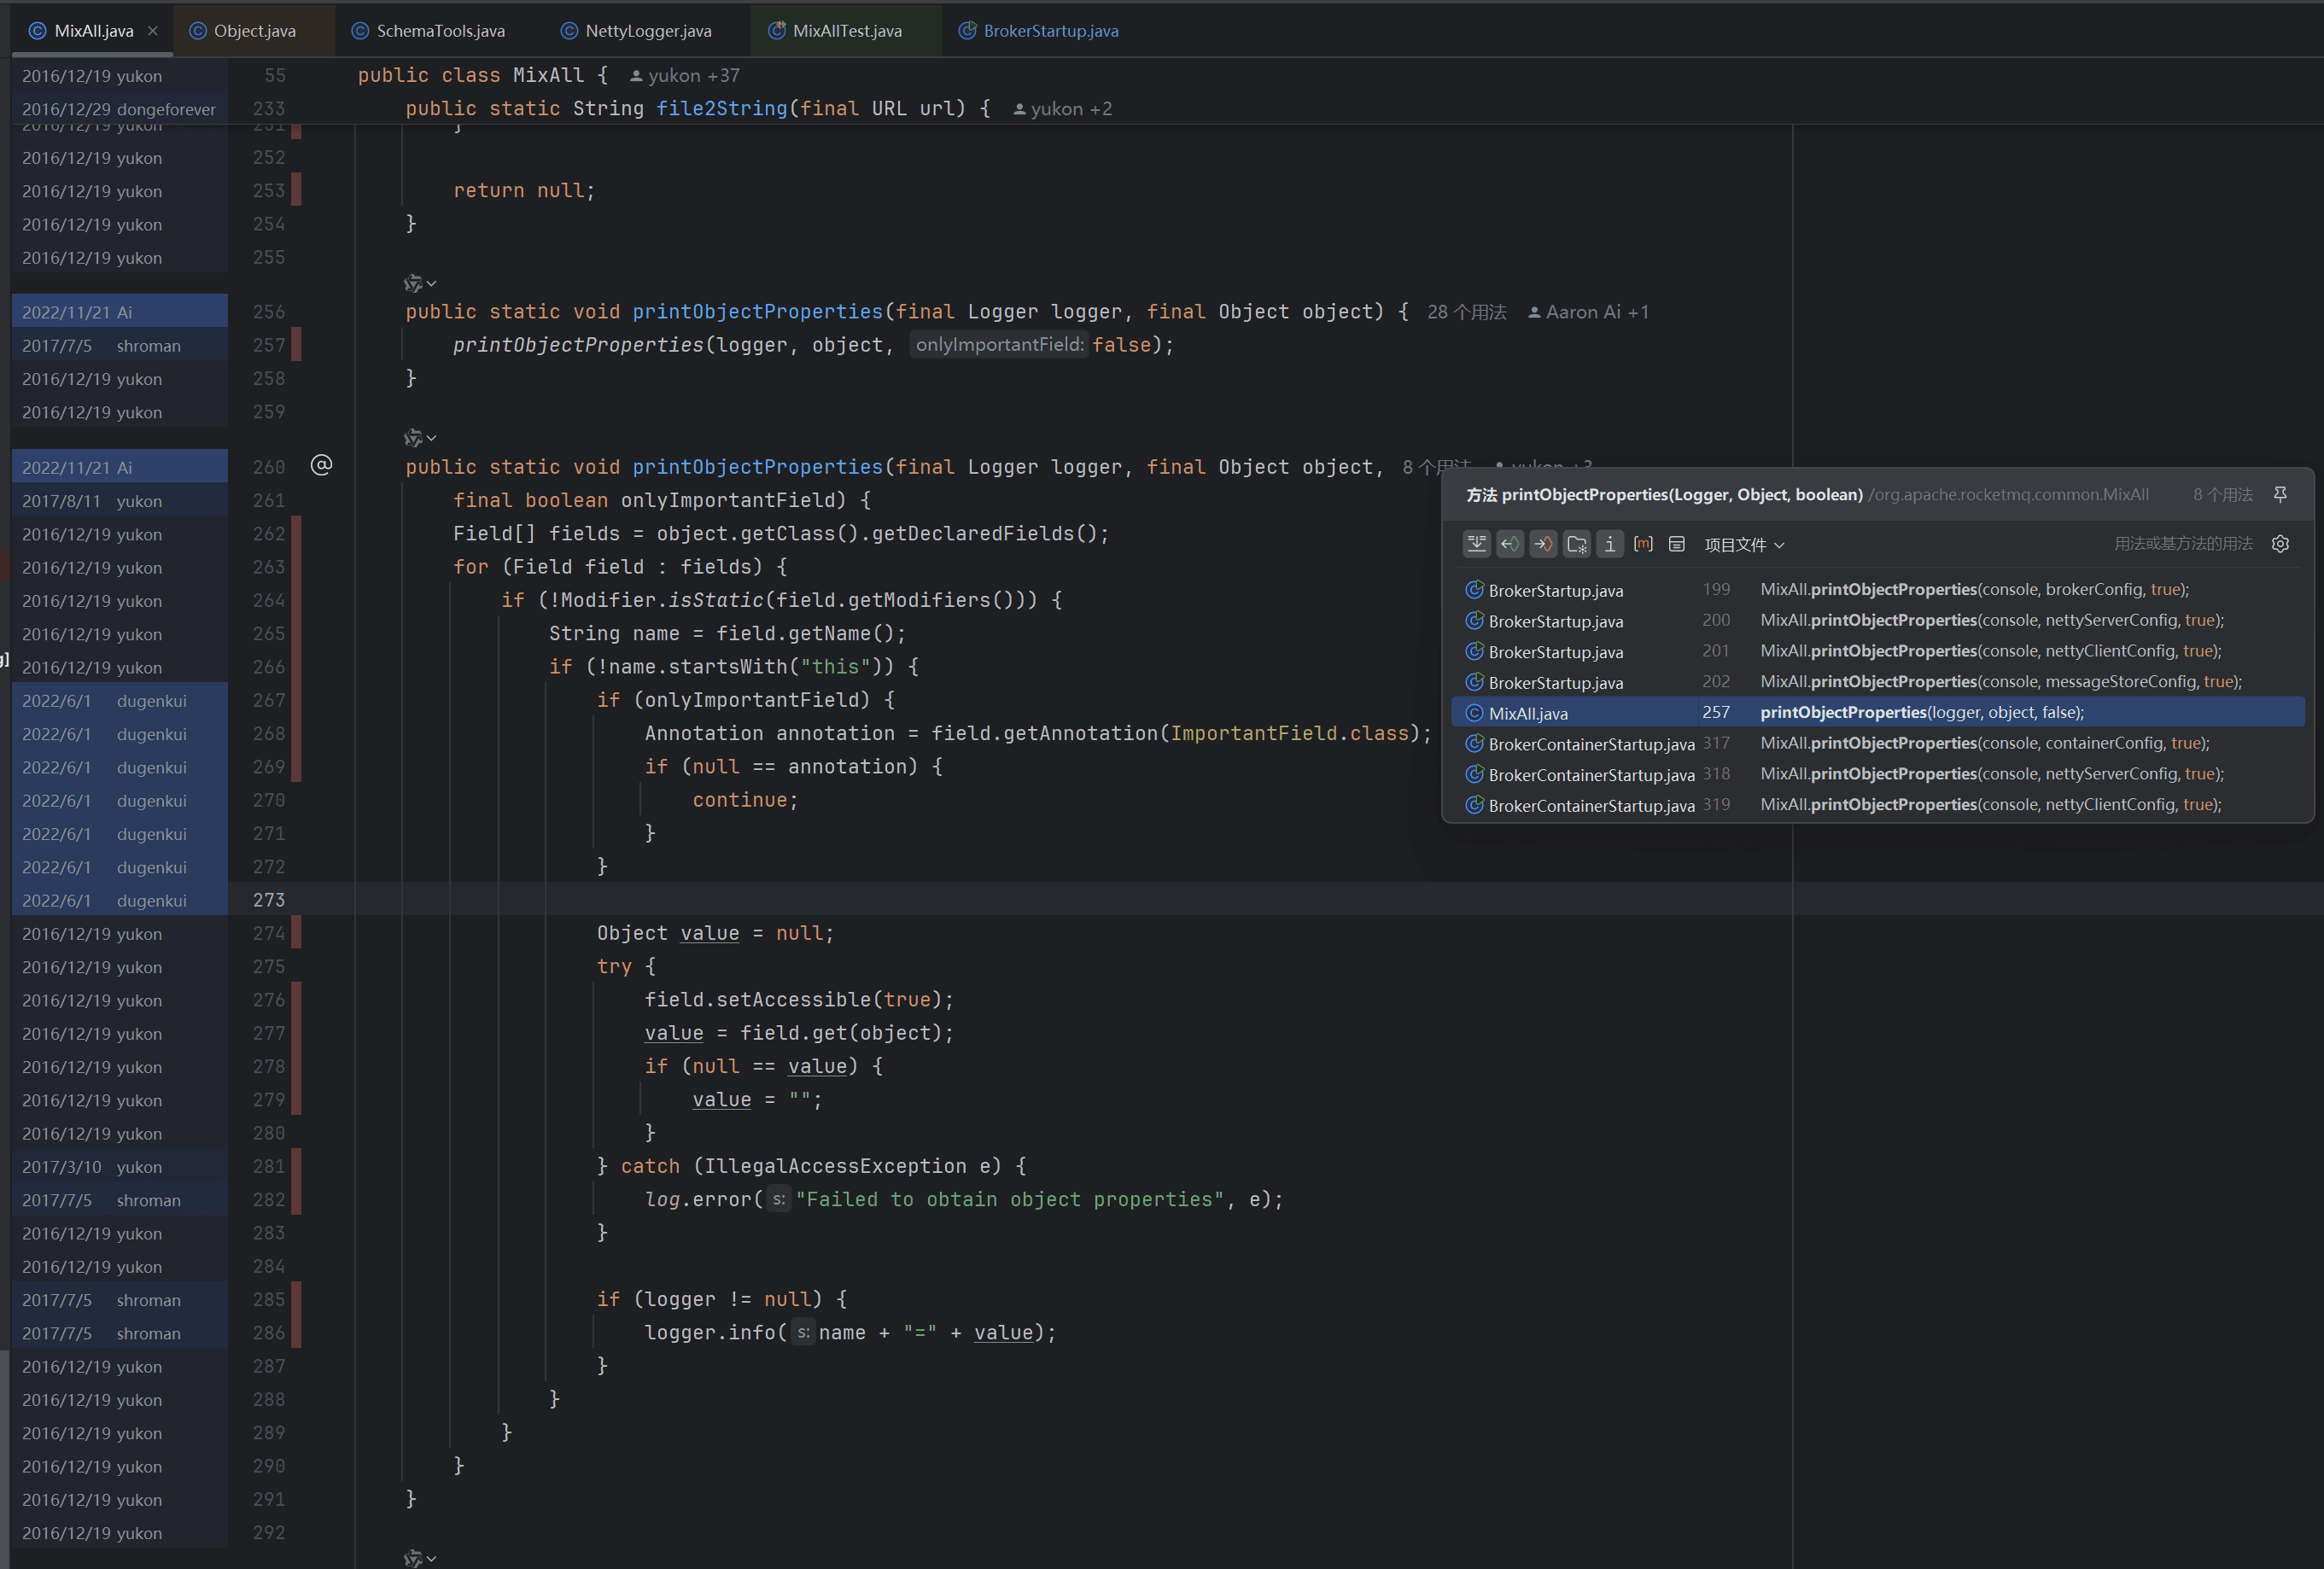Open AI actions icon above line 256

click(x=419, y=284)
